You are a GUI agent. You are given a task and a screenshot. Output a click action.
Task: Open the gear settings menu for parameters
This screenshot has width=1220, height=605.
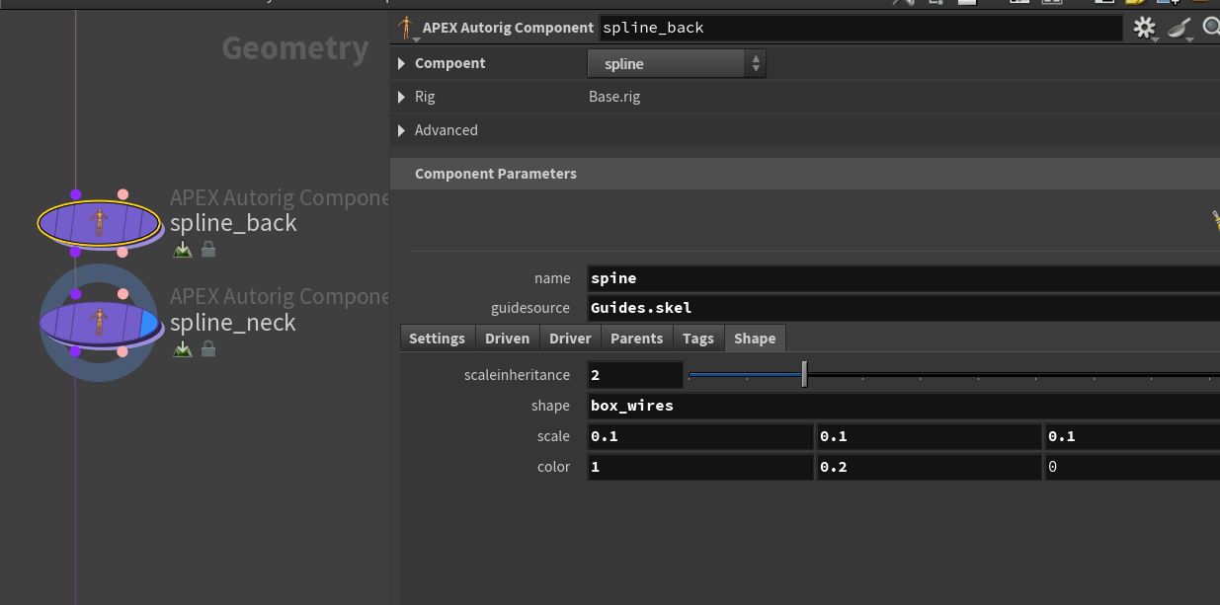click(1144, 29)
